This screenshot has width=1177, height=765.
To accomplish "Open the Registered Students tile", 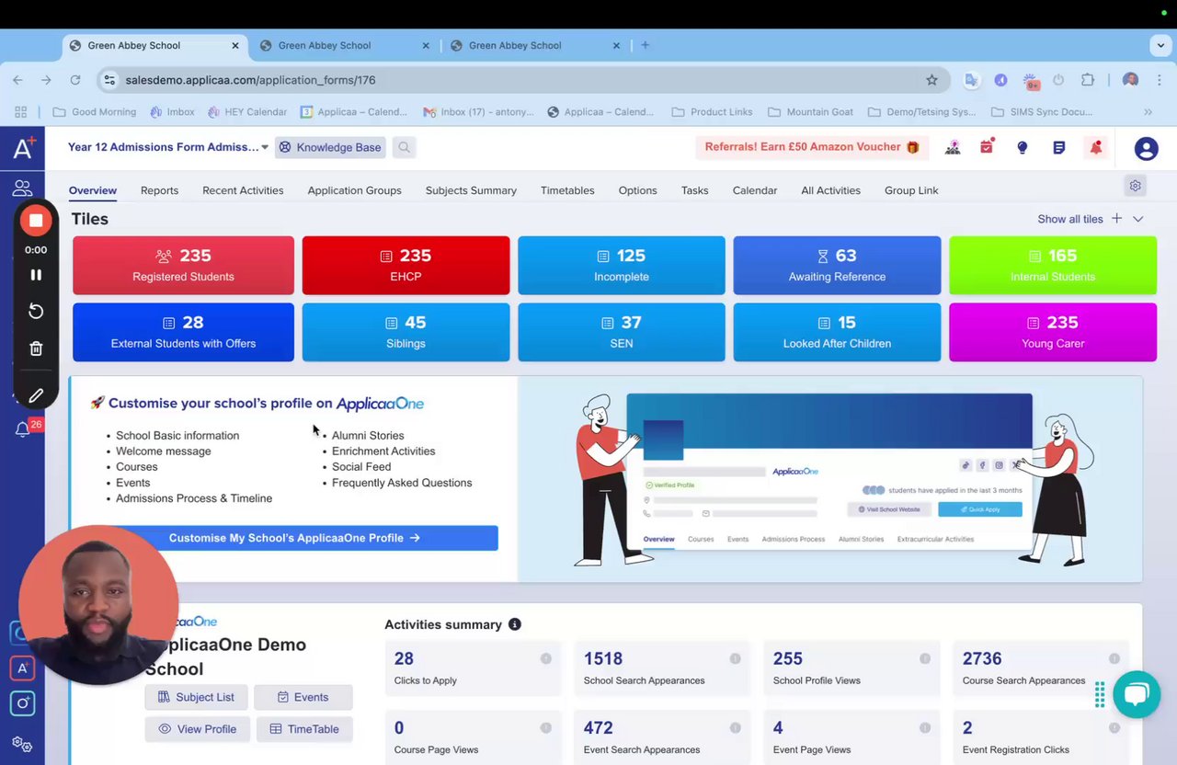I will (x=183, y=266).
